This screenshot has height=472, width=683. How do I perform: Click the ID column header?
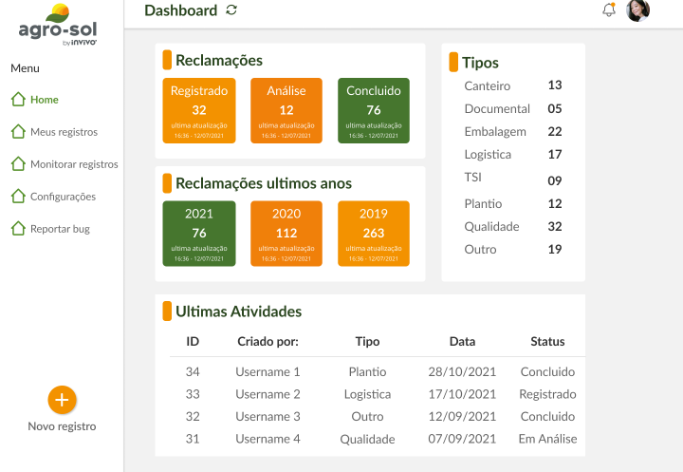pos(193,341)
